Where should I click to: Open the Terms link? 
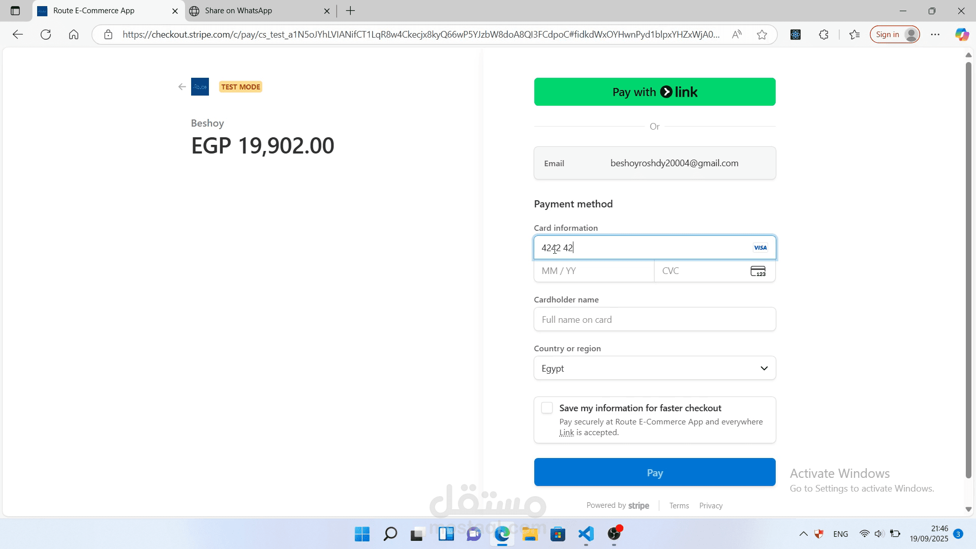[x=679, y=506]
